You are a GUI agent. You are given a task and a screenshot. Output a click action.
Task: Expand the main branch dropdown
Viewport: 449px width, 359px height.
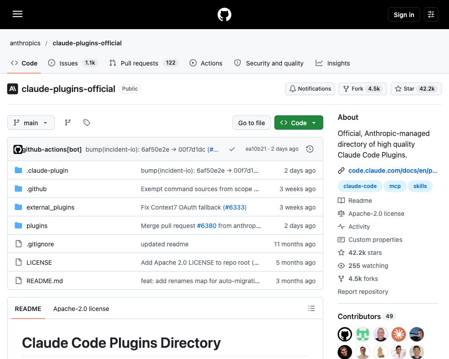point(31,123)
